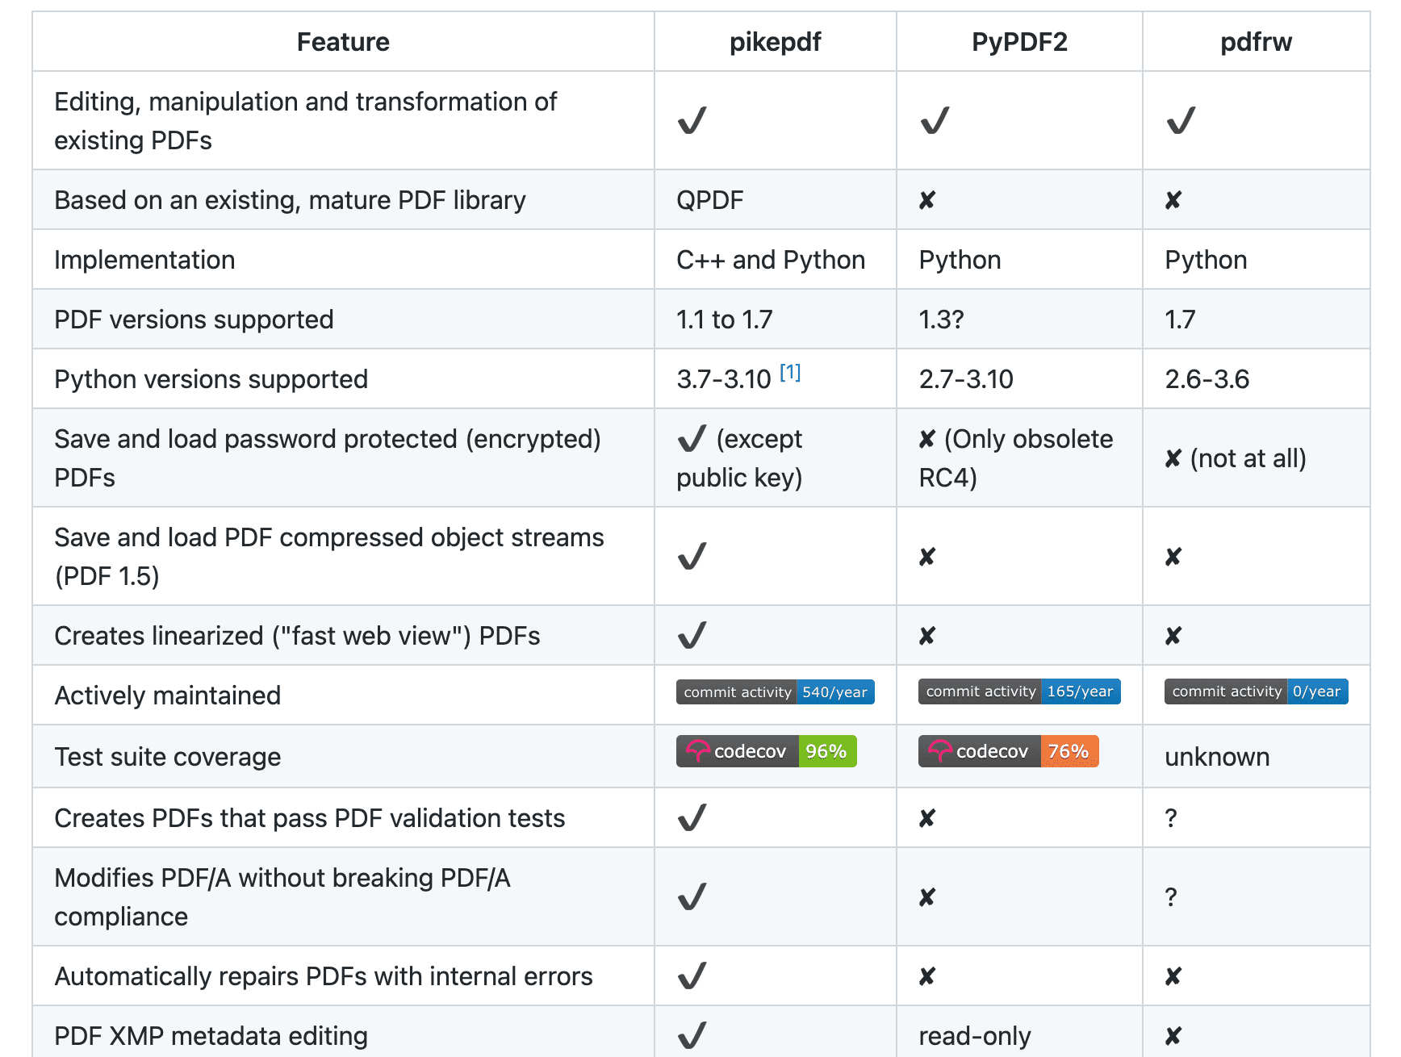
Task: Click pikepdf checkmark for linearized PDFs
Action: coord(692,635)
